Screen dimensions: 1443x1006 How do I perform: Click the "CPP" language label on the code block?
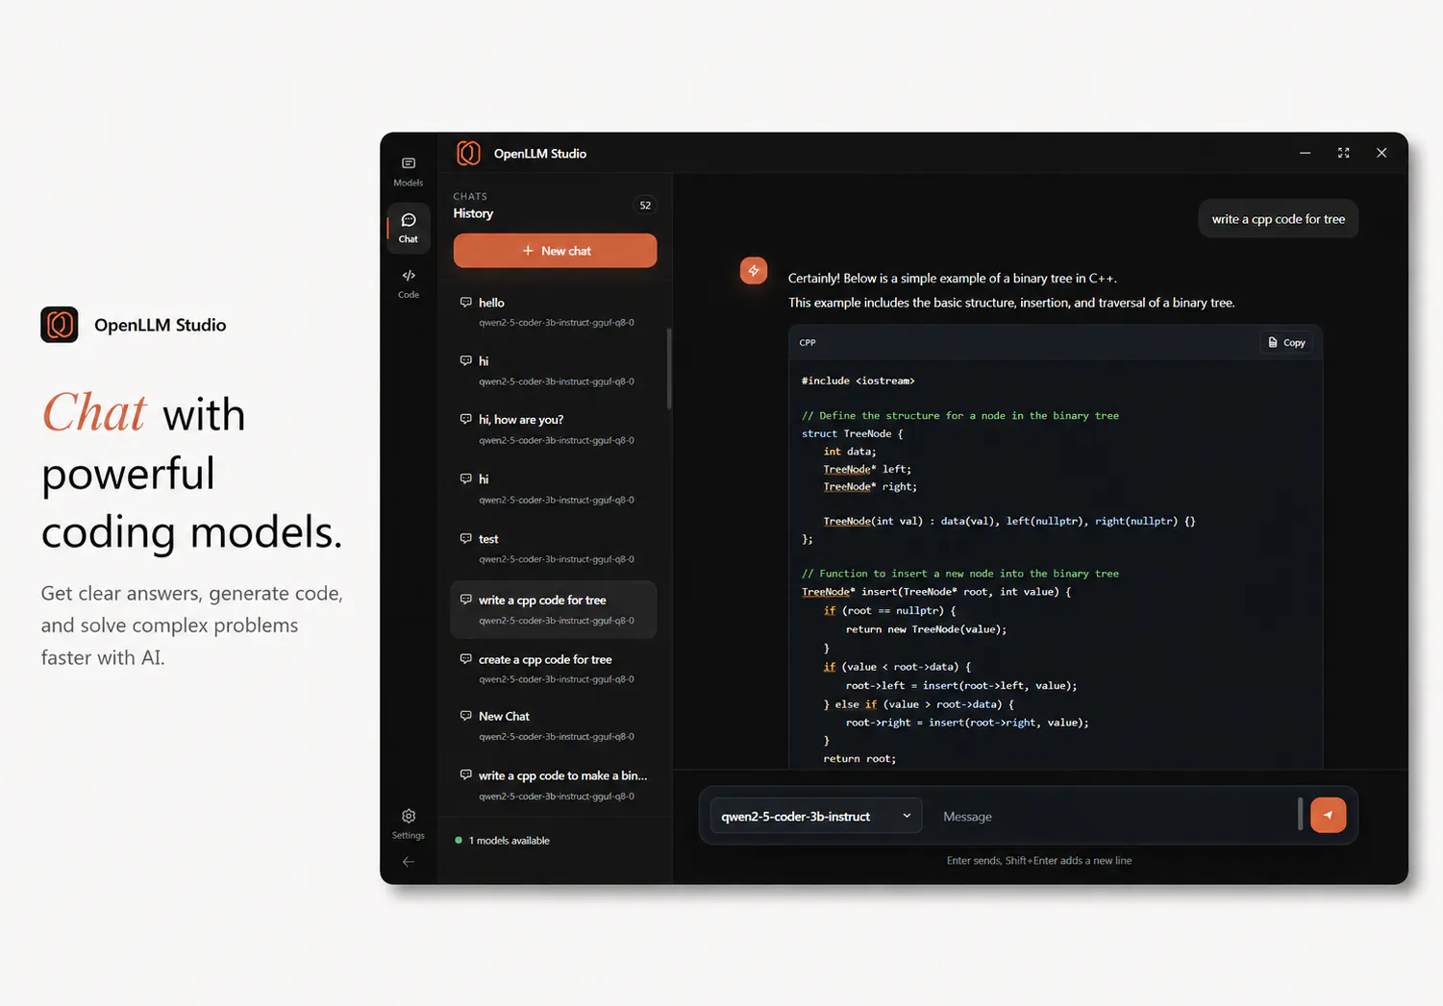[x=808, y=342]
